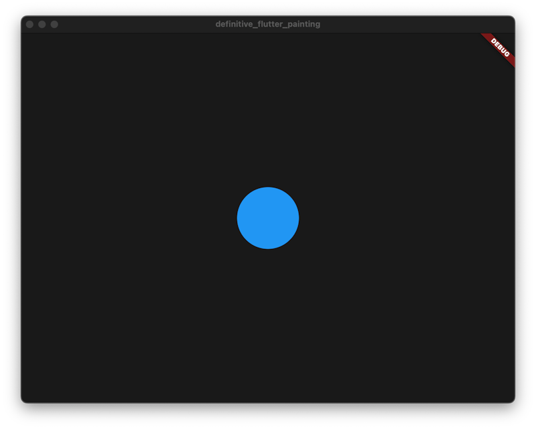Click the definitive_flutter_painting title text
The image size is (536, 429).
(x=267, y=23)
